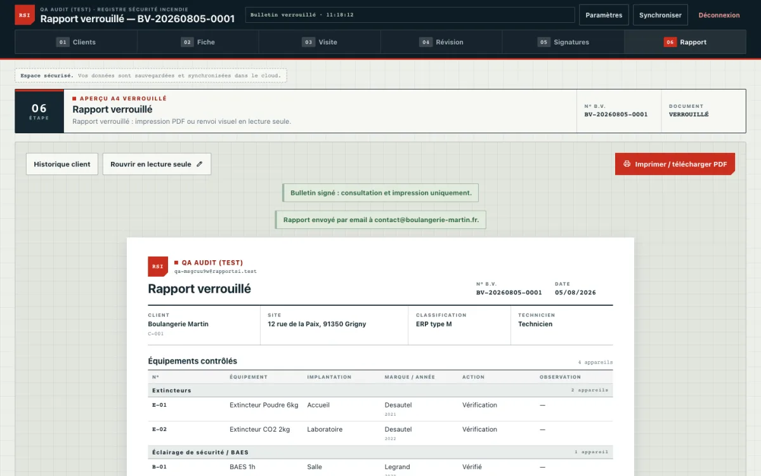Switch to the Visite tab
This screenshot has height=476, width=761.
pyautogui.click(x=320, y=42)
